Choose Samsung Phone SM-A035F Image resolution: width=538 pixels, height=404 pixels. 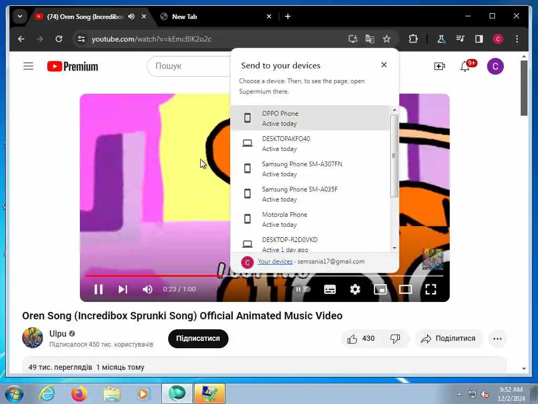pyautogui.click(x=310, y=194)
